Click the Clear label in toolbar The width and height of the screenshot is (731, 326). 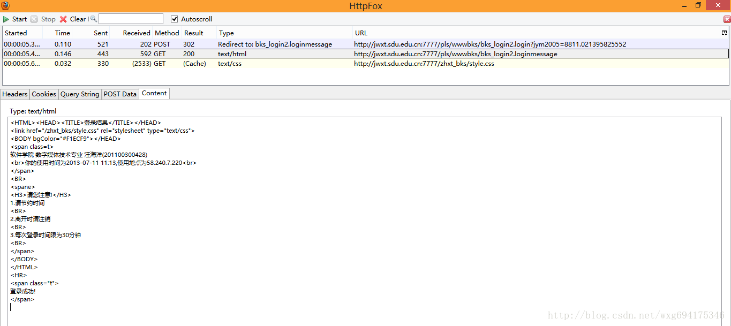[x=78, y=19]
